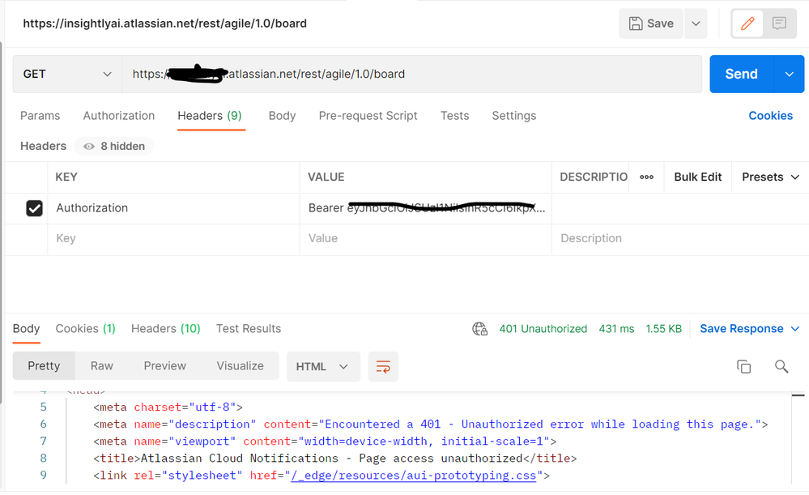Viewport: 809px width, 495px height.
Task: Open the Test Results tab
Action: click(x=249, y=329)
